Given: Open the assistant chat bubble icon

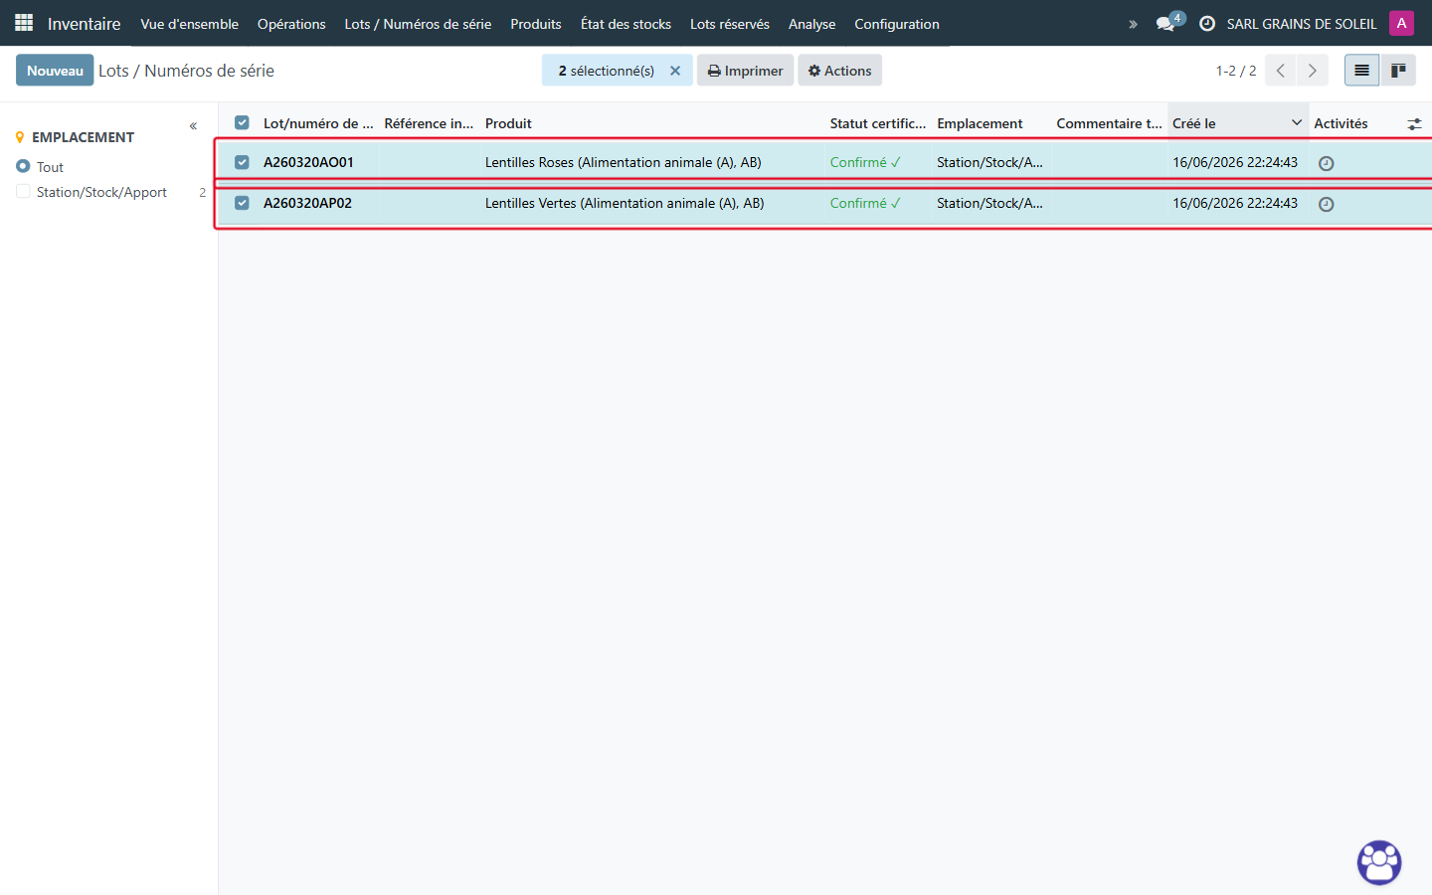Looking at the screenshot, I should click(x=1379, y=862).
